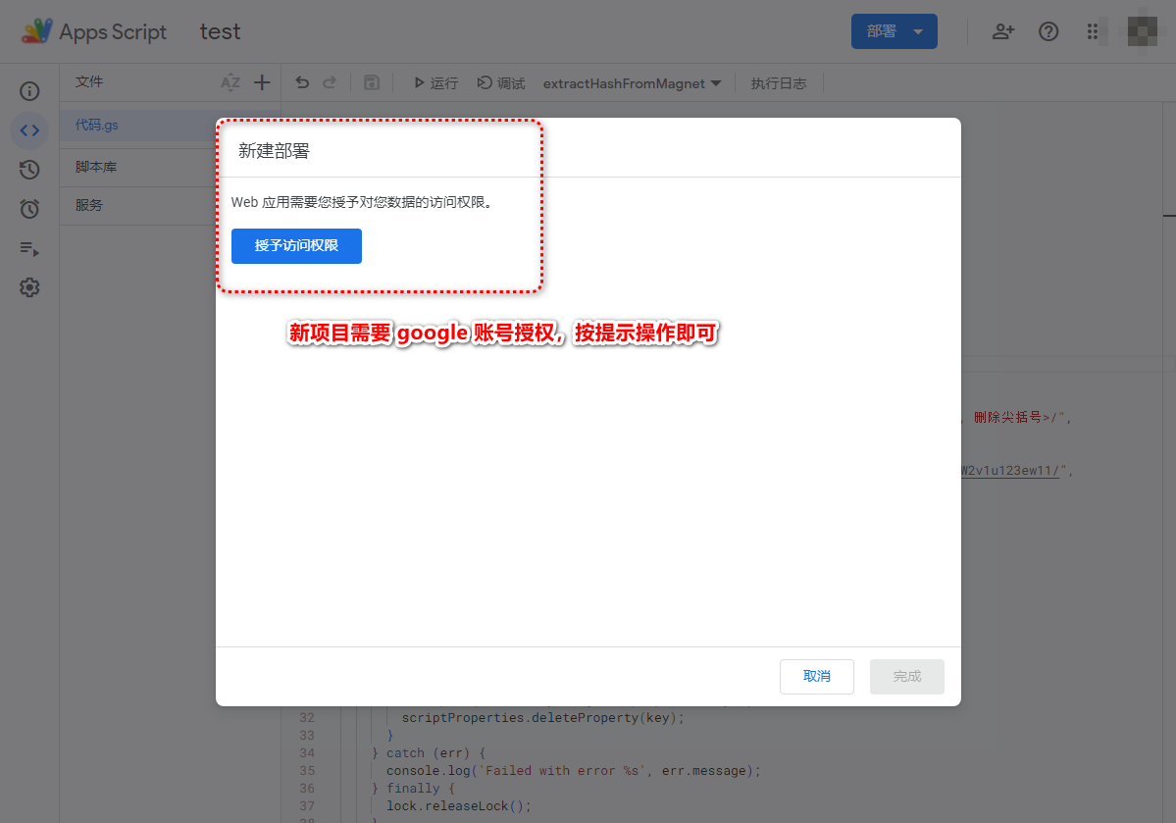The width and height of the screenshot is (1176, 823).
Task: Click the 调试 debug button
Action: 501,83
